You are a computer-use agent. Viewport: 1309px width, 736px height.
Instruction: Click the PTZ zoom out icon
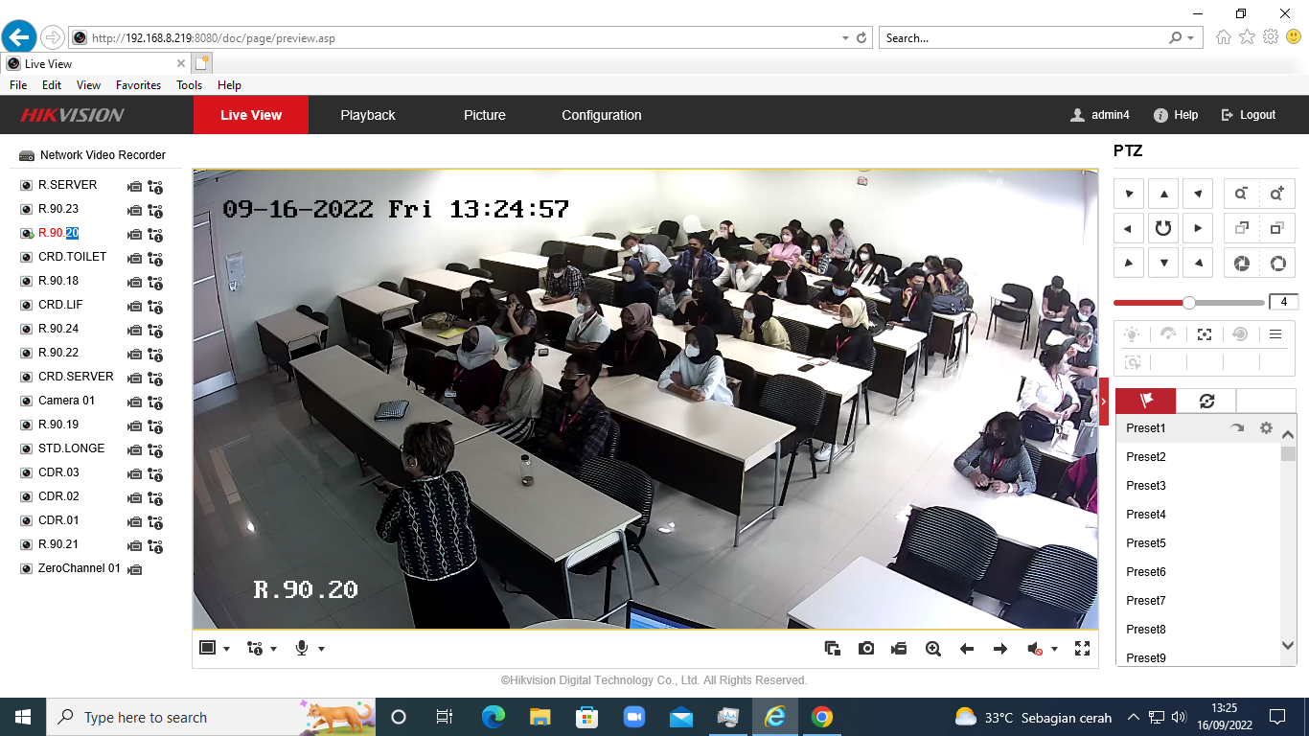click(1241, 194)
